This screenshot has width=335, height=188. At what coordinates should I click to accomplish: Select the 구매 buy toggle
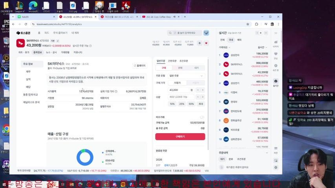(x=164, y=68)
